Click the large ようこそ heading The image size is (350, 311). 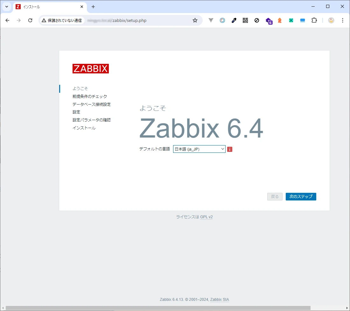click(153, 108)
